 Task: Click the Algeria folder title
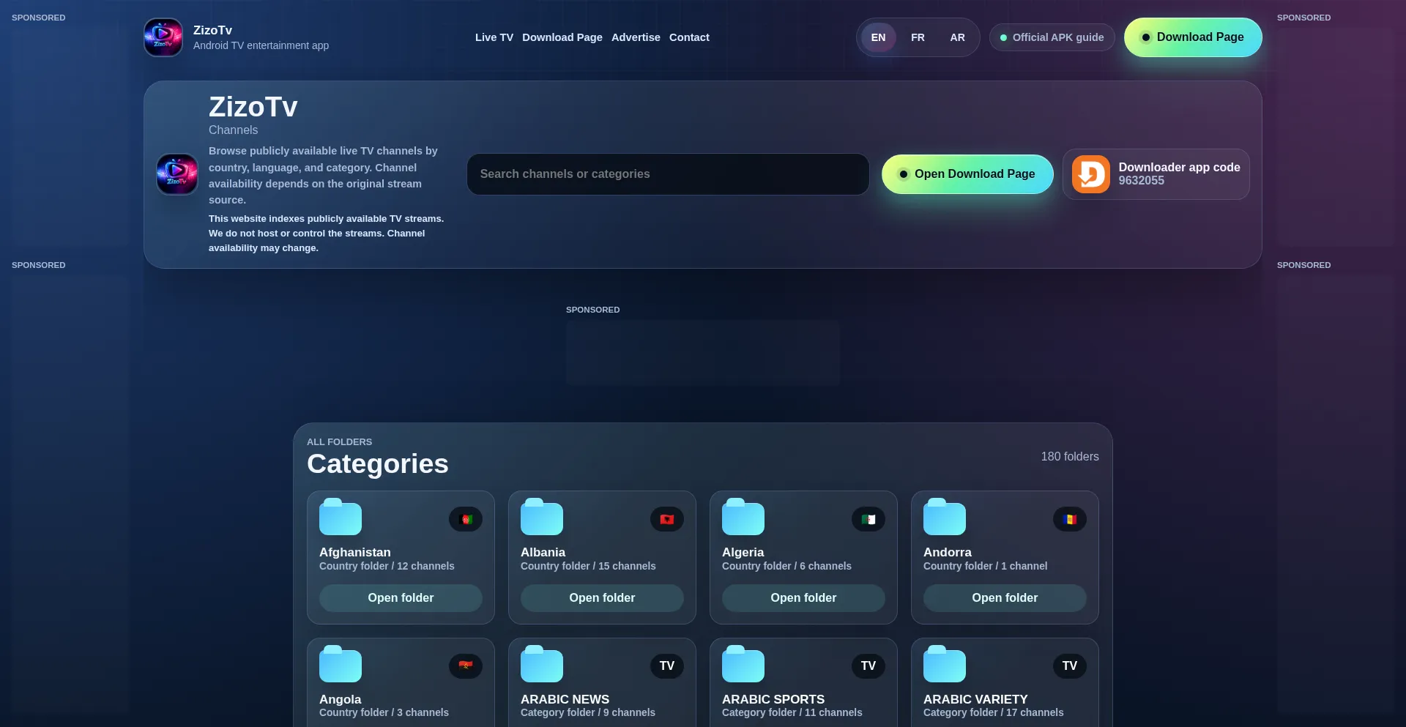[x=743, y=552]
